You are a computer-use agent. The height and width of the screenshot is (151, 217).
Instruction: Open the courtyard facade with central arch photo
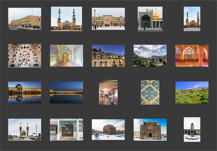[108, 19]
